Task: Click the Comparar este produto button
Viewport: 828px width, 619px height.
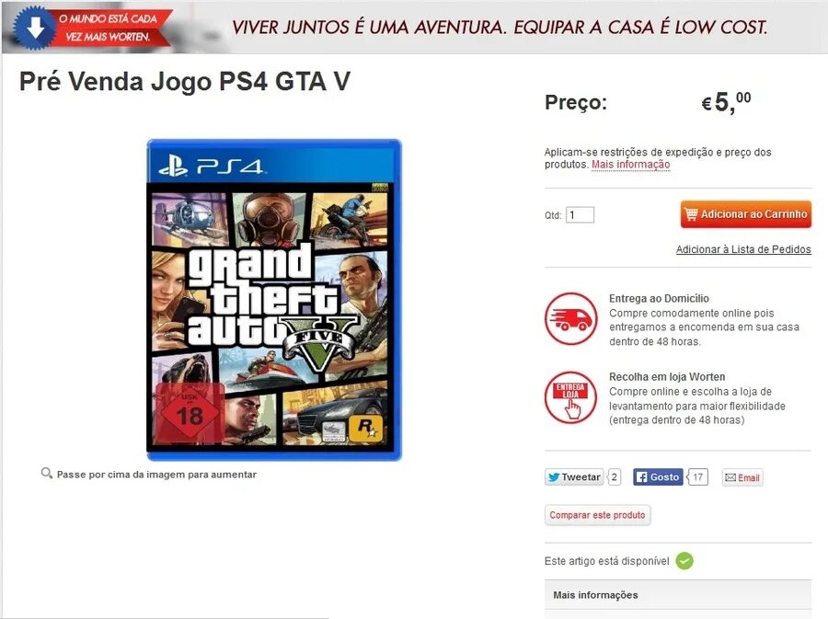Action: click(597, 515)
